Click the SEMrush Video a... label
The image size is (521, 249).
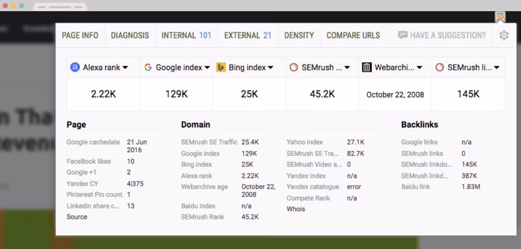(314, 164)
